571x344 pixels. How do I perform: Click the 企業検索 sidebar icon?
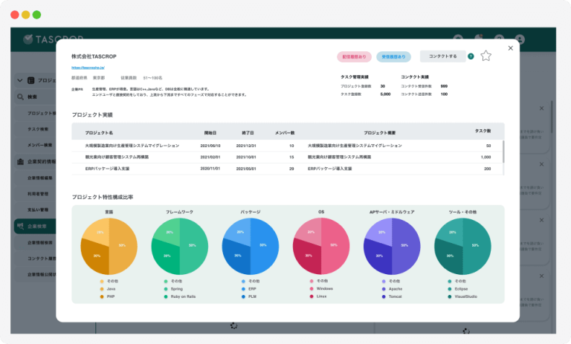click(20, 225)
